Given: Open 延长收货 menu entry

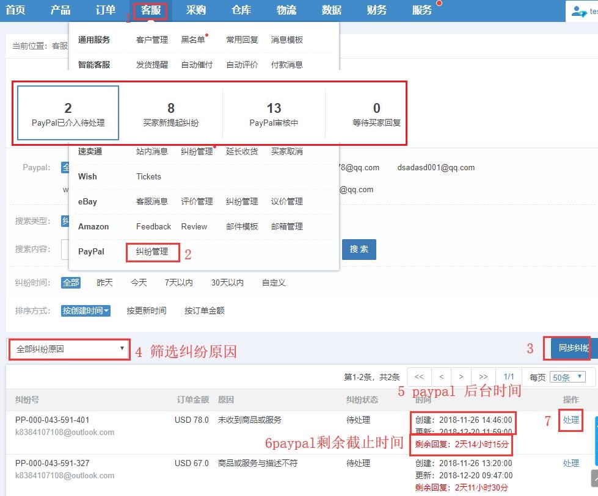Looking at the screenshot, I should click(x=242, y=152).
